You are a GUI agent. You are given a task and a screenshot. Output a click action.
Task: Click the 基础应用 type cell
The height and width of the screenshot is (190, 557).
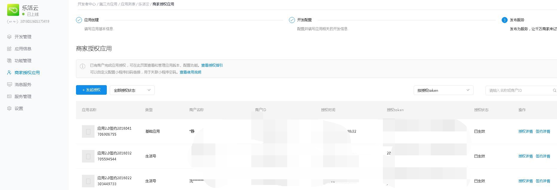pos(153,131)
